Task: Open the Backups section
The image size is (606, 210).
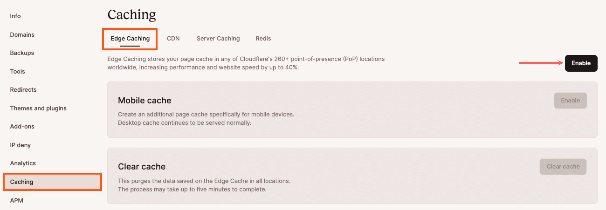Action: (x=22, y=53)
